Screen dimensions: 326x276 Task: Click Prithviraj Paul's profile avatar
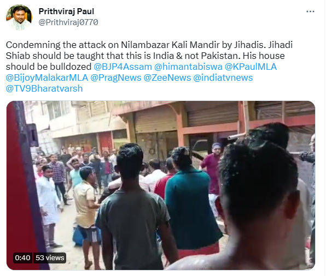pyautogui.click(x=19, y=17)
